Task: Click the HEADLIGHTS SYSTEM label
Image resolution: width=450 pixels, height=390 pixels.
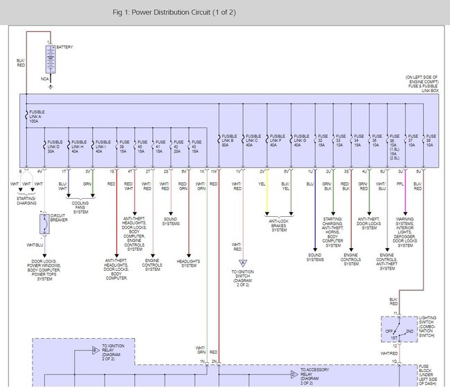Action: (188, 263)
